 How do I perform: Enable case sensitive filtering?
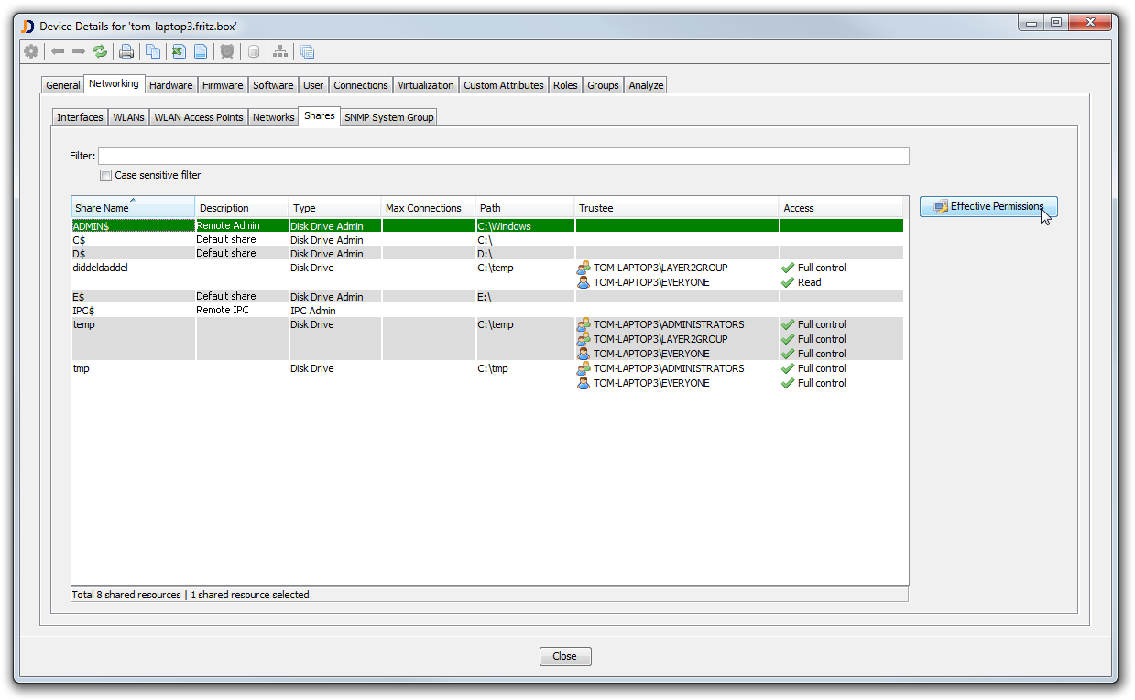[x=105, y=175]
